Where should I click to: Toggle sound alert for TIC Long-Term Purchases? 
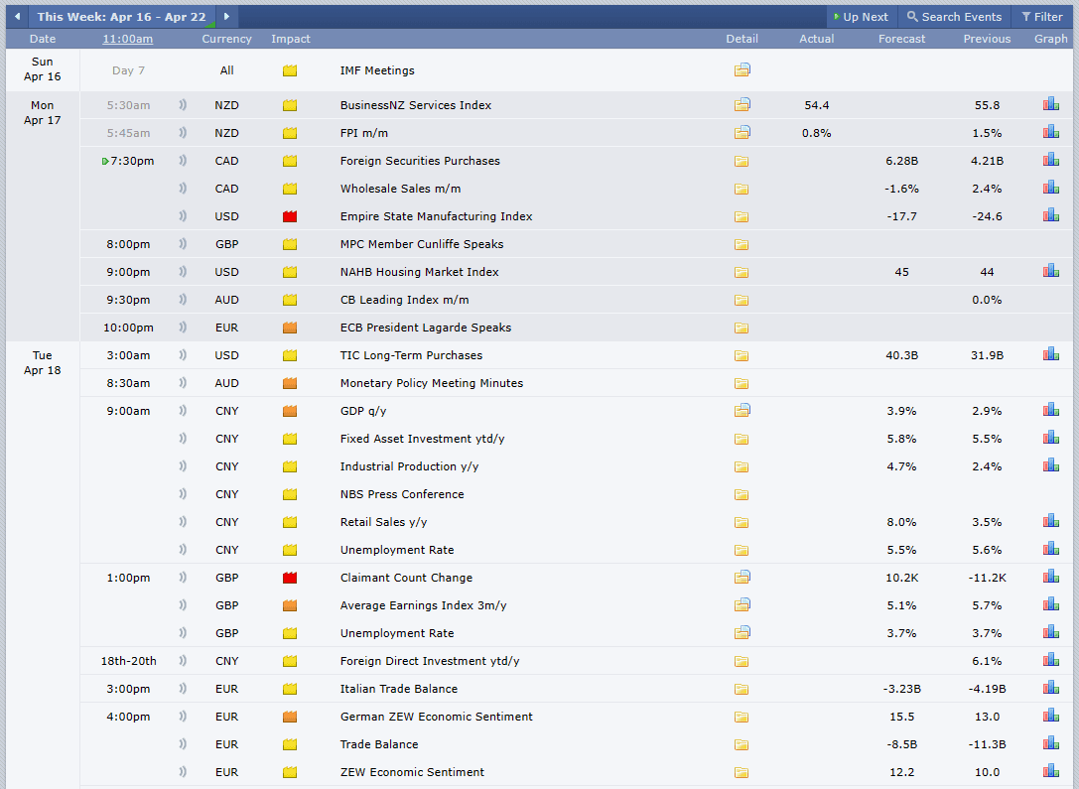[x=183, y=355]
